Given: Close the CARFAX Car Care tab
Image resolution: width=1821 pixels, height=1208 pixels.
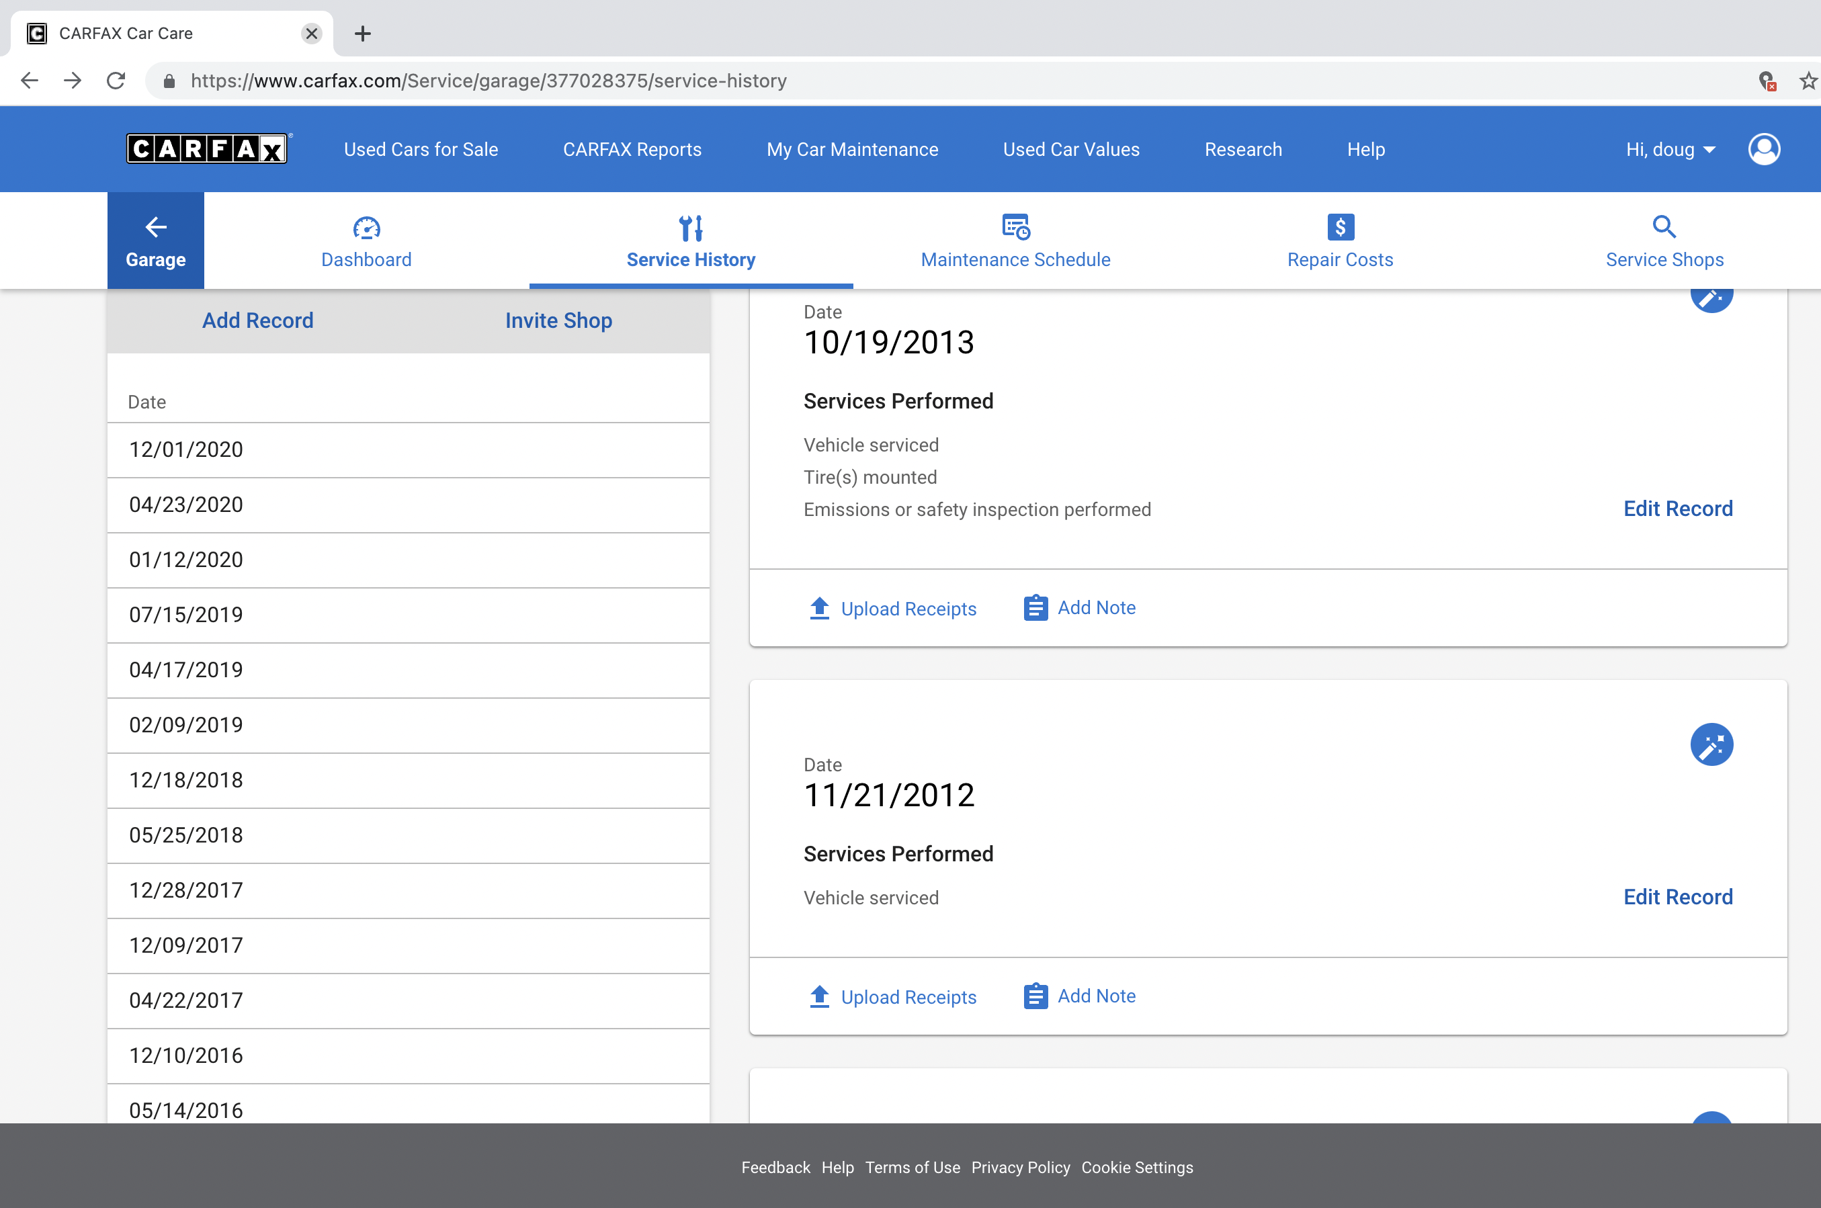Looking at the screenshot, I should [311, 33].
